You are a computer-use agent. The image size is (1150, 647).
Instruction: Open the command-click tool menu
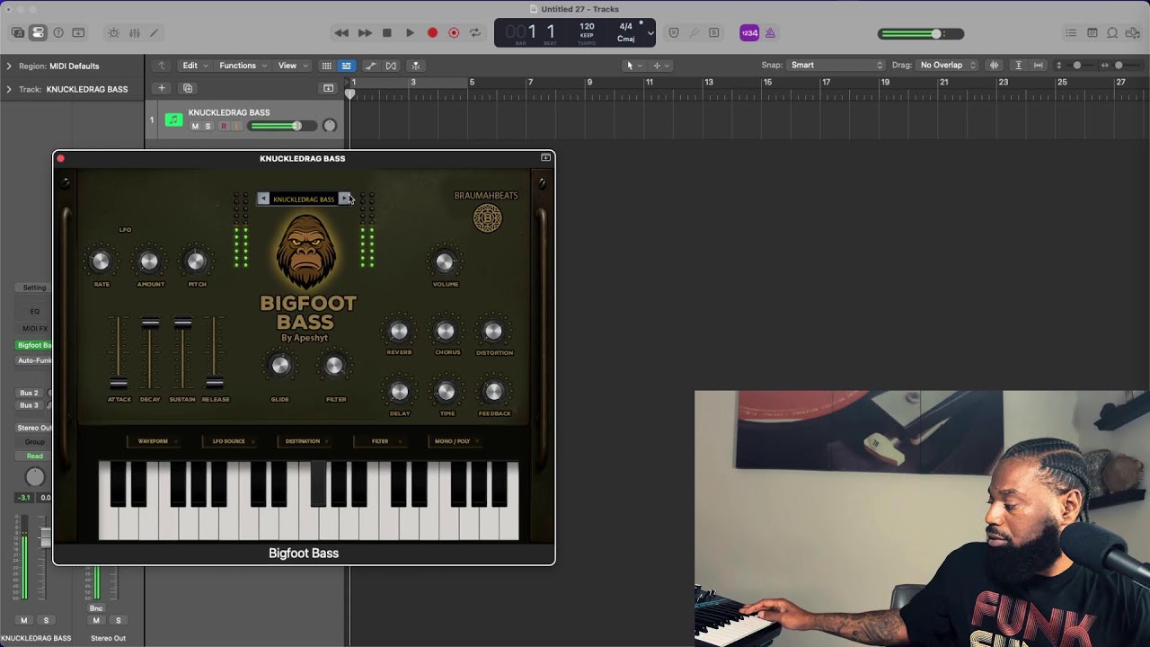click(x=660, y=65)
